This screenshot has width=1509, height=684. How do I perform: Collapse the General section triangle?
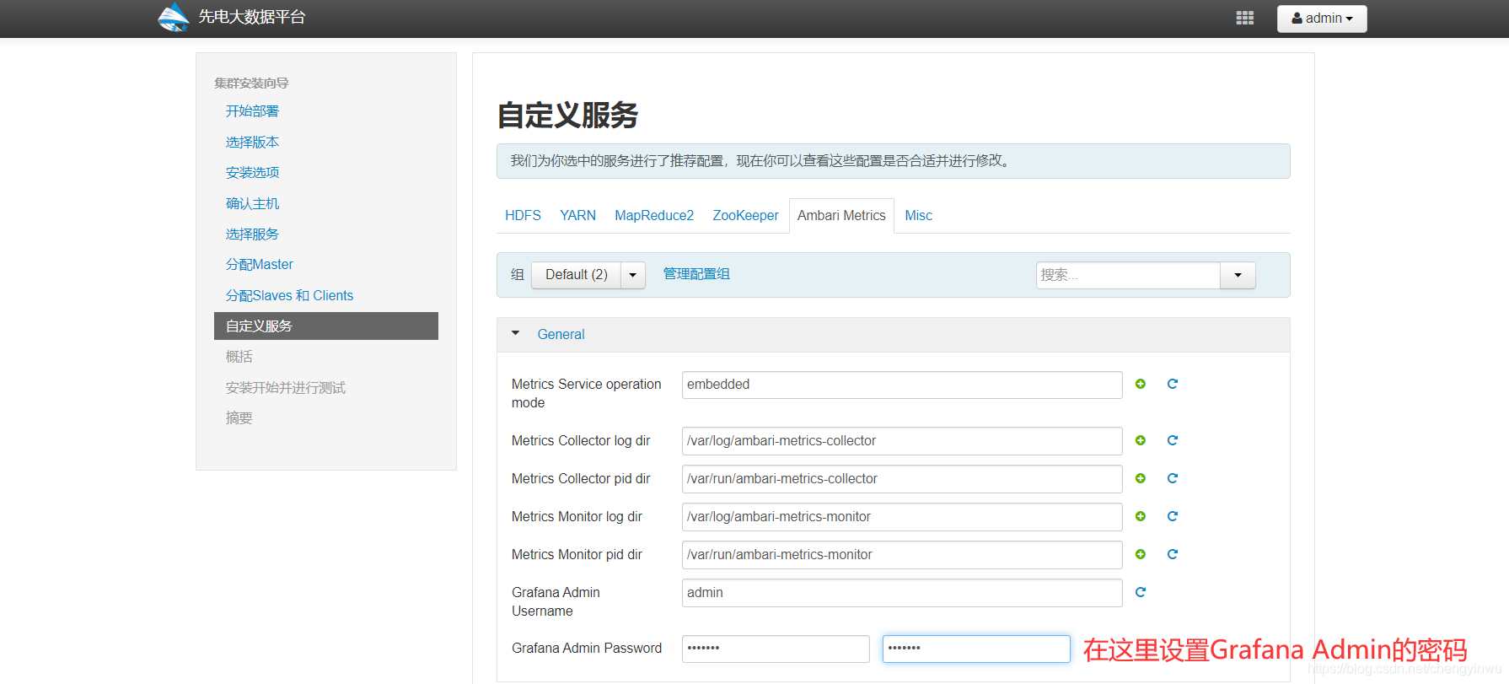[x=515, y=334]
